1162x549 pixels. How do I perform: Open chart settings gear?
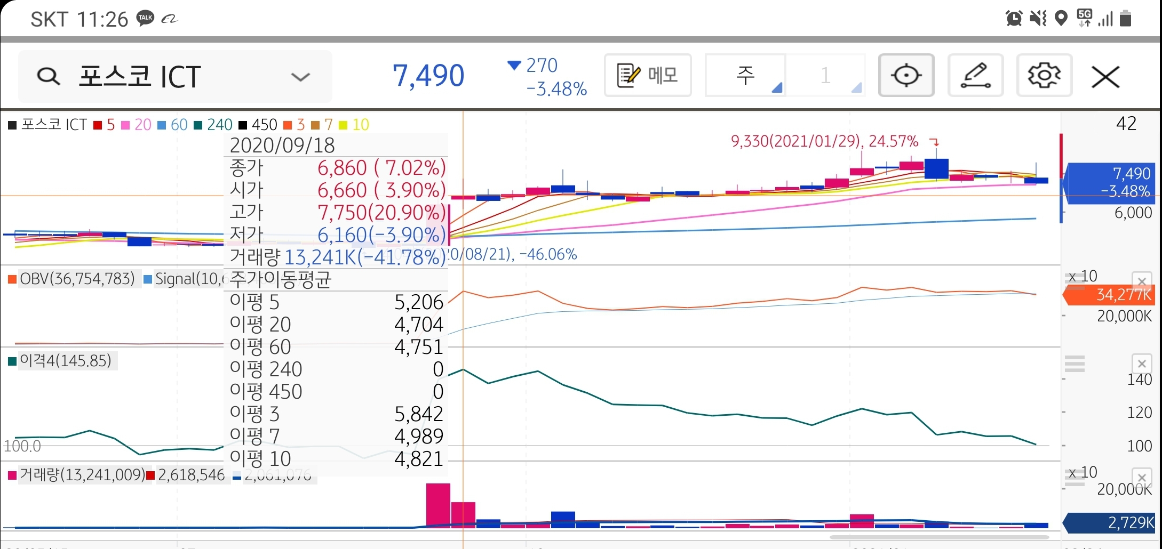tap(1044, 75)
